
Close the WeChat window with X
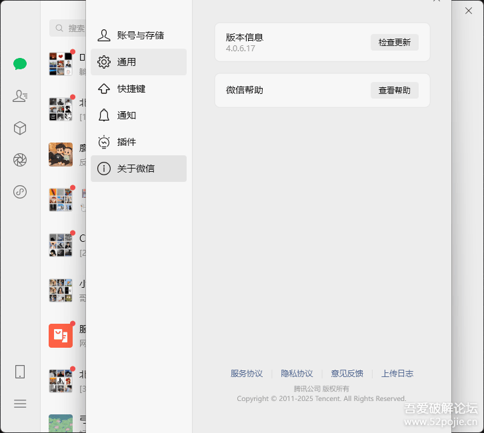(x=469, y=11)
